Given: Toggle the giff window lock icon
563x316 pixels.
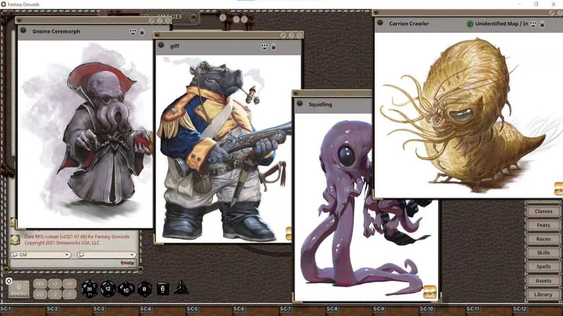Looking at the screenshot, I should [274, 46].
